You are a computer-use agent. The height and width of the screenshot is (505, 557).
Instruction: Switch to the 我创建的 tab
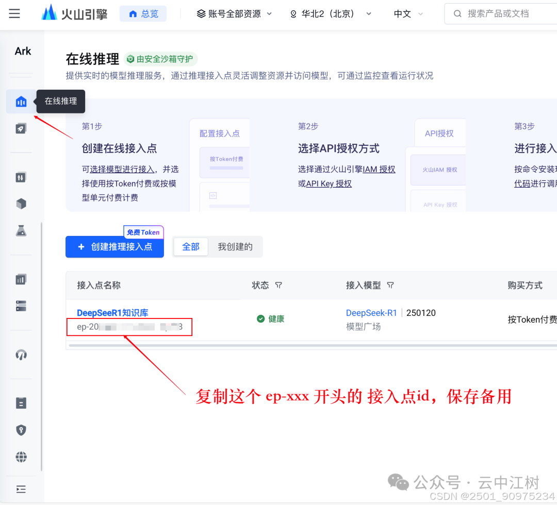pos(235,247)
